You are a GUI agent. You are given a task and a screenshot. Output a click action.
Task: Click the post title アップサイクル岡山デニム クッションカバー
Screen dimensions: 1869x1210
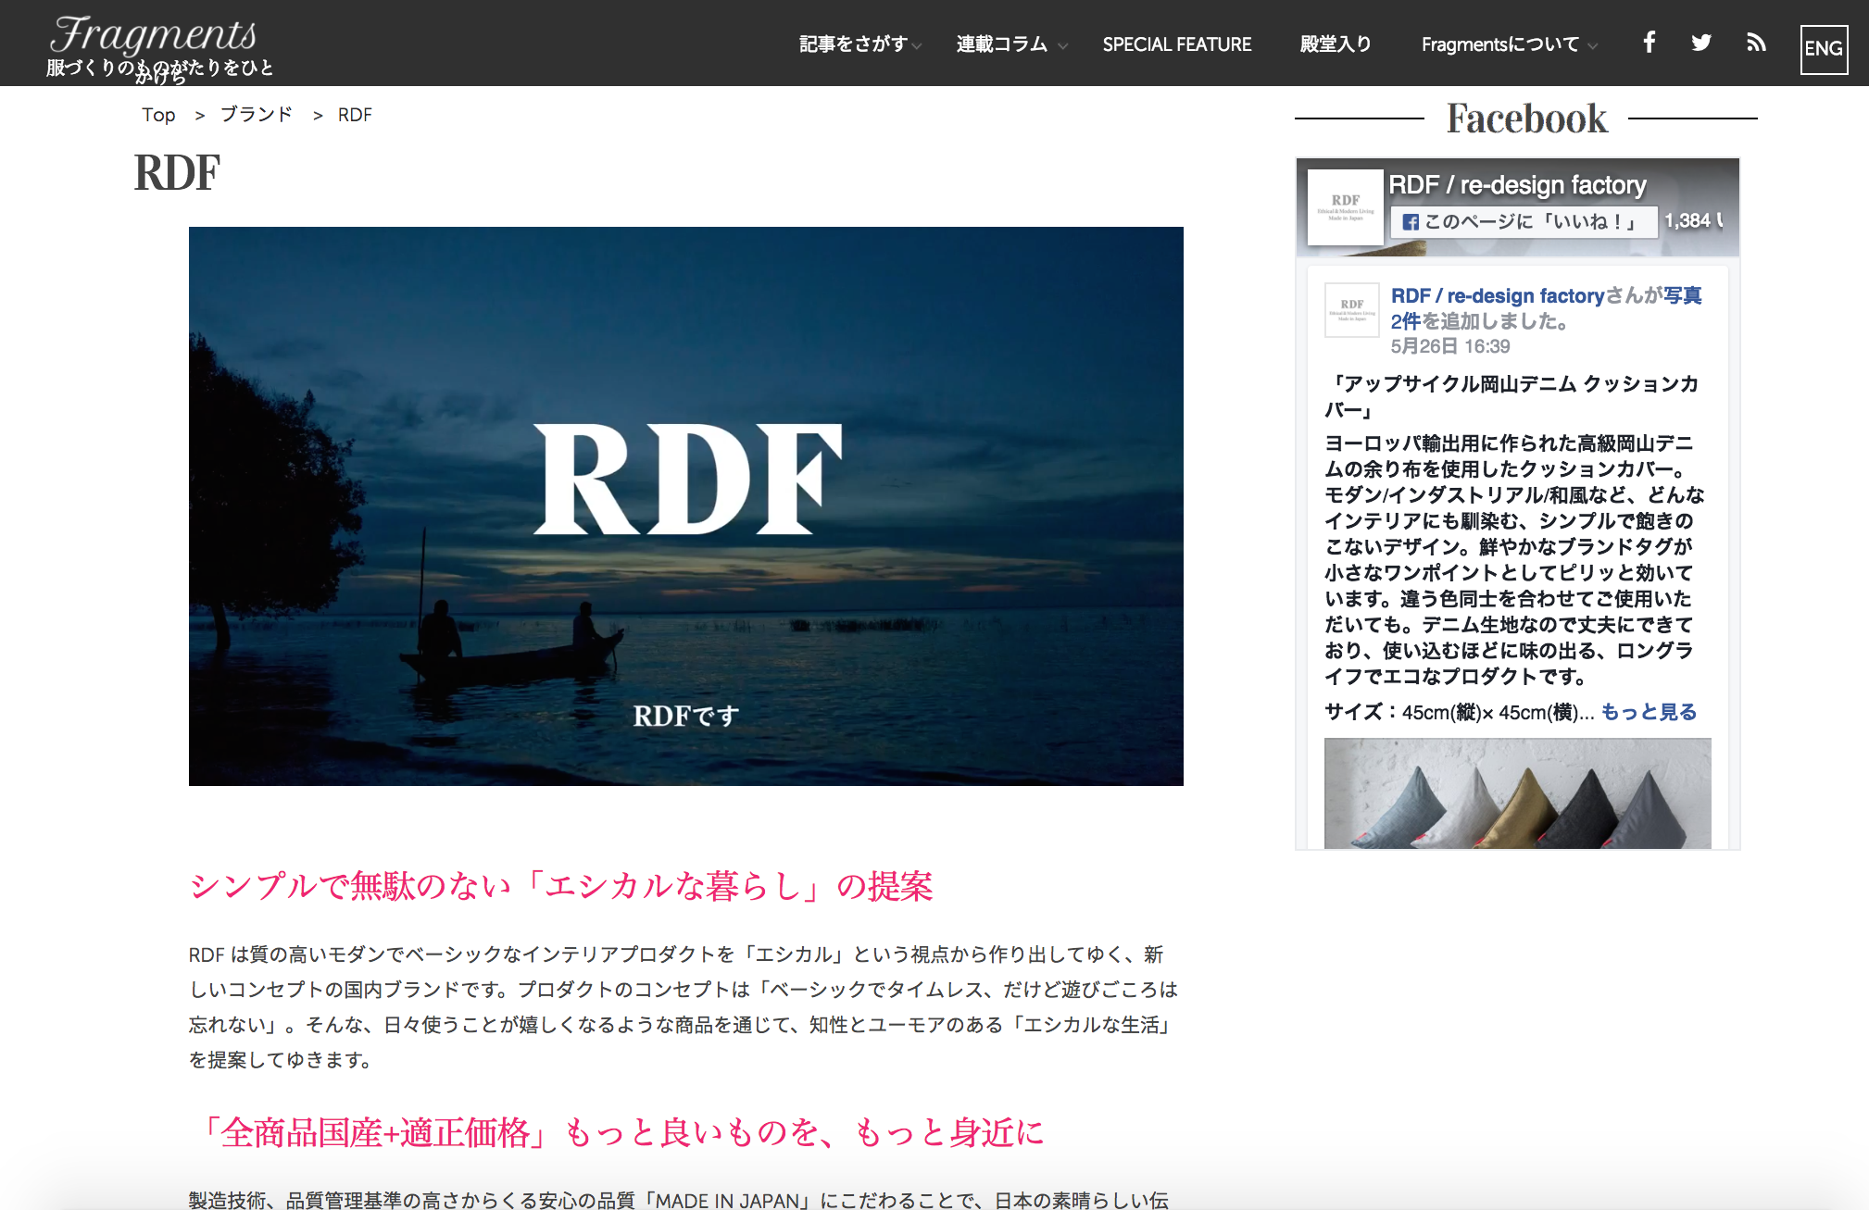pyautogui.click(x=1512, y=396)
